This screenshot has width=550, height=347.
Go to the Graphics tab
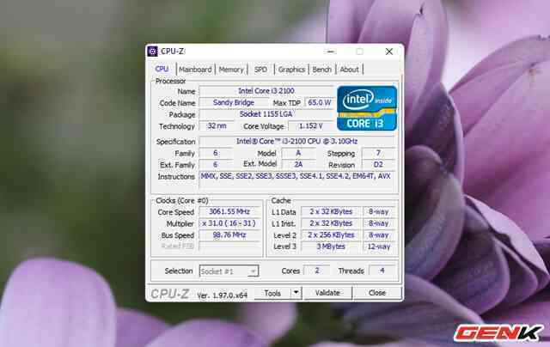click(x=291, y=70)
